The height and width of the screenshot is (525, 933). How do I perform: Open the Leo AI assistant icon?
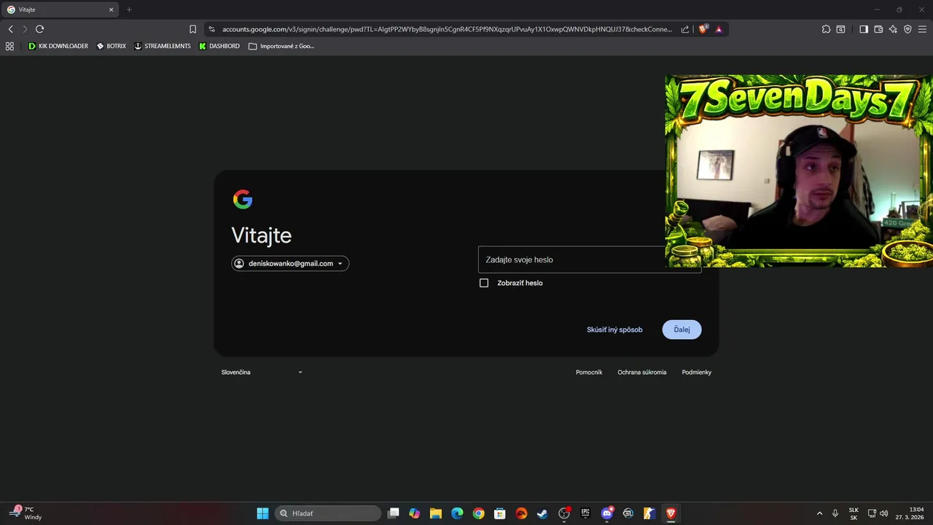point(893,29)
